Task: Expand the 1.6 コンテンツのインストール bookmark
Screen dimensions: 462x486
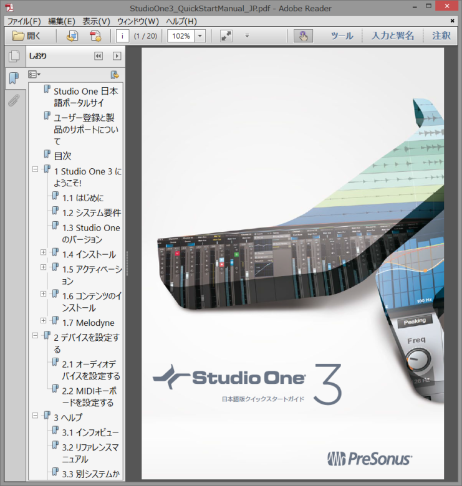Action: pyautogui.click(x=44, y=294)
